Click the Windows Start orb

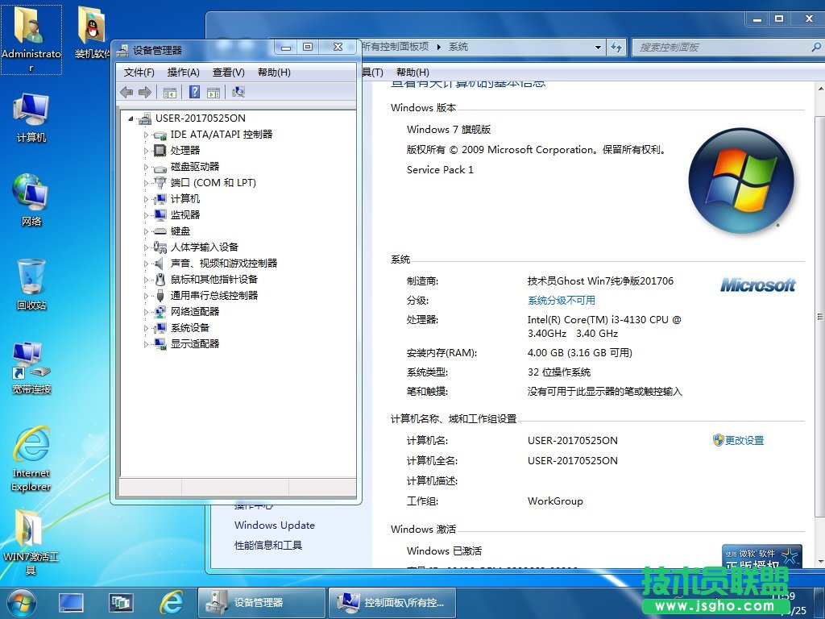click(20, 603)
